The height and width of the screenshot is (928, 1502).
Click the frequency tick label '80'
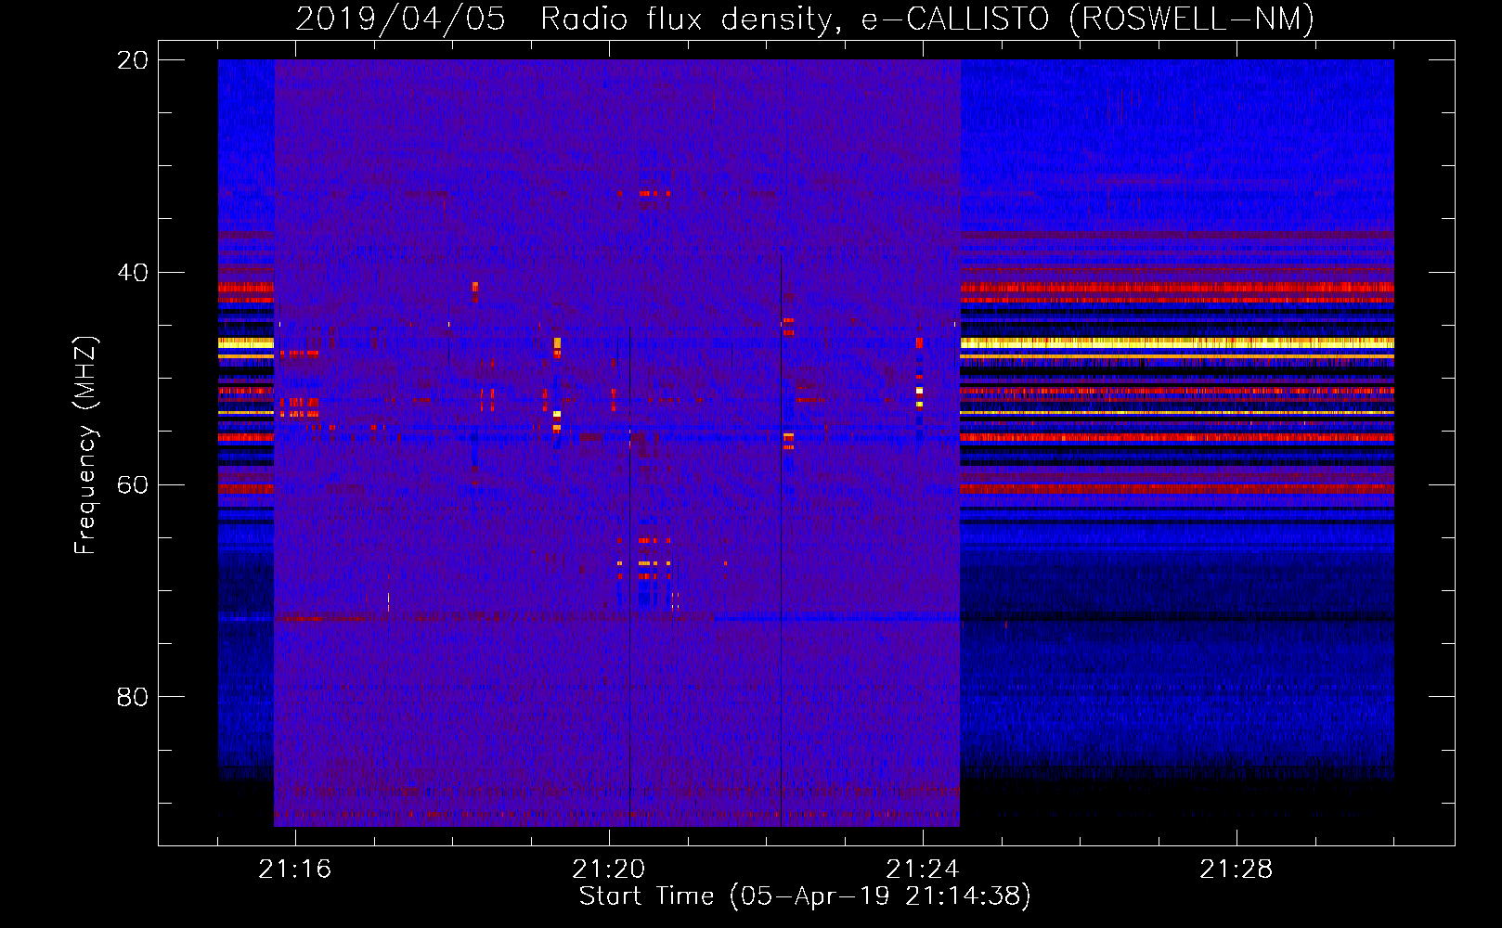[x=133, y=697]
